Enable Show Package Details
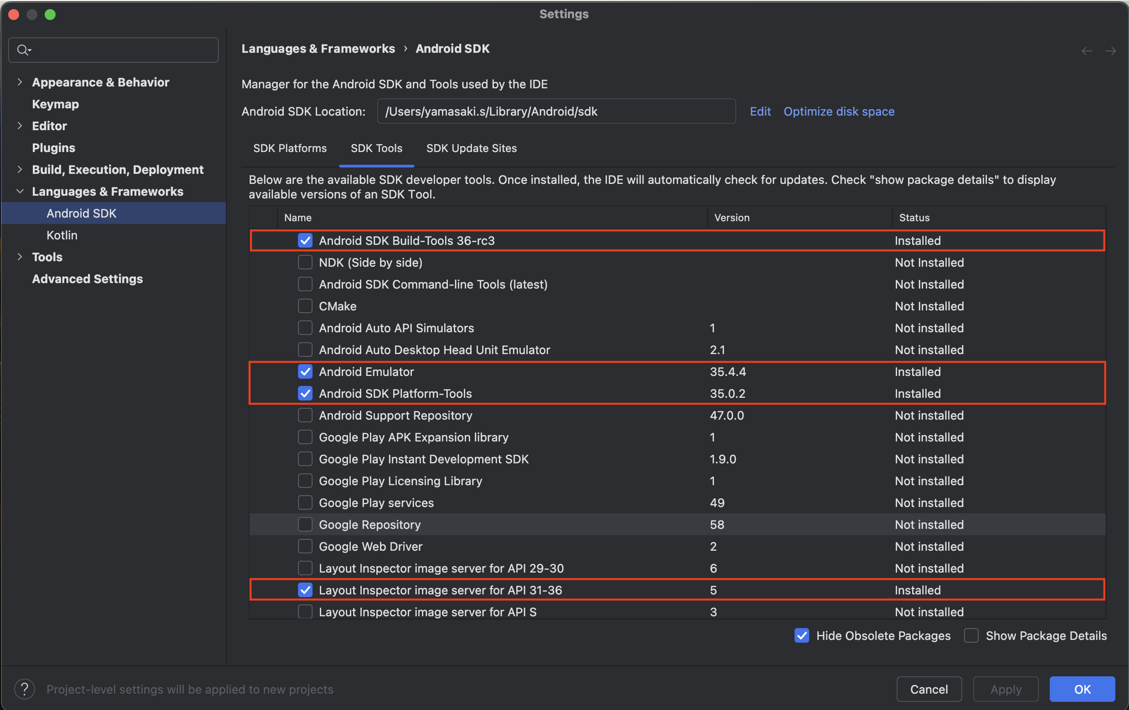Screen dimensions: 1129x710 click(x=971, y=635)
